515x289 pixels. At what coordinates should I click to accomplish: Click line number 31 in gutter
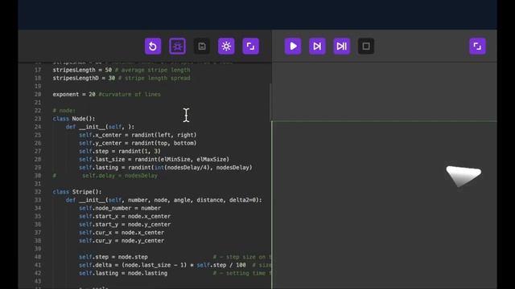38,184
